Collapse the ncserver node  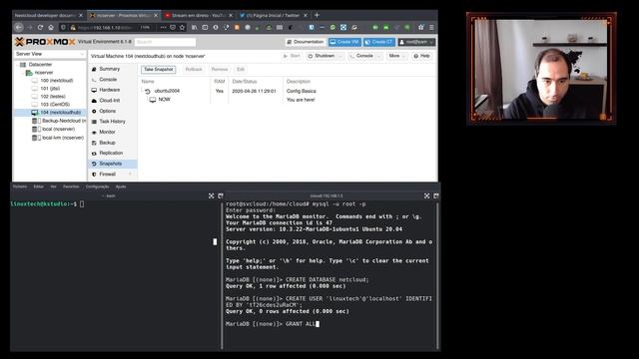[23, 73]
